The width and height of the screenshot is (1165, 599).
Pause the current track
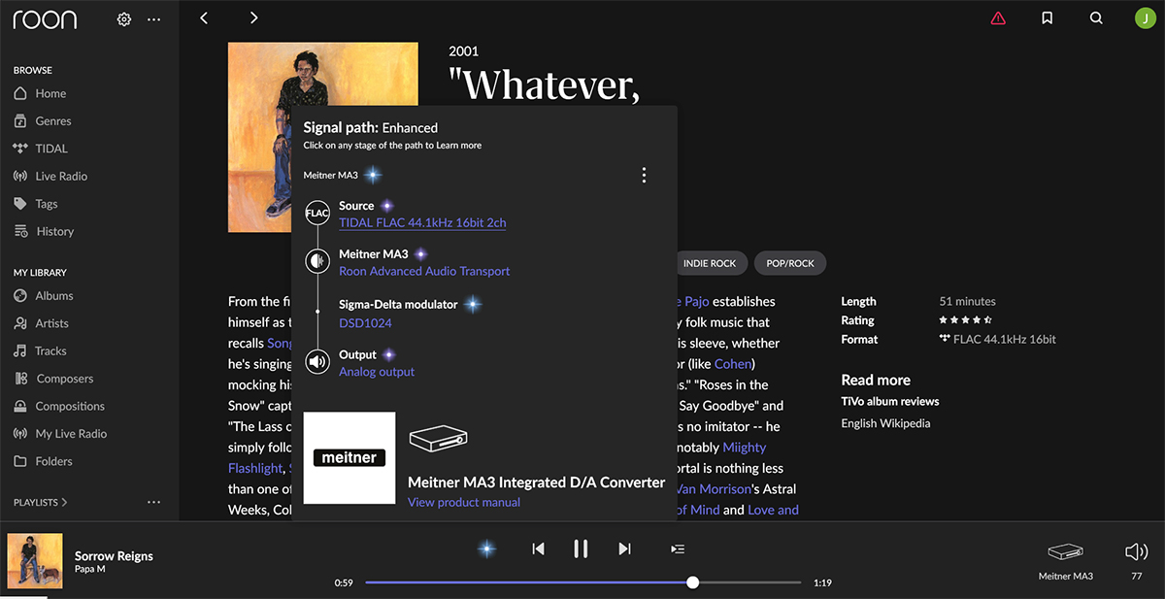pyautogui.click(x=581, y=549)
